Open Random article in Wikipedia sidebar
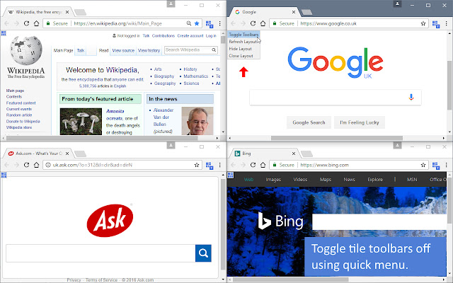The image size is (453, 283). pos(19,115)
